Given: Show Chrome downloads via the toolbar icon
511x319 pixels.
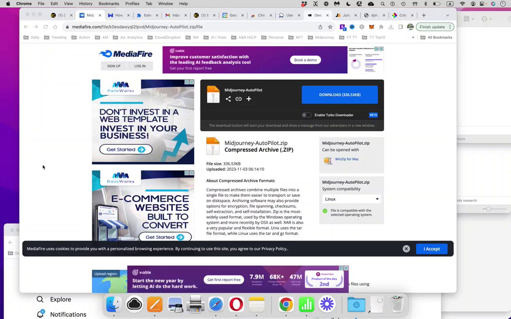Looking at the screenshot, I should (391, 27).
